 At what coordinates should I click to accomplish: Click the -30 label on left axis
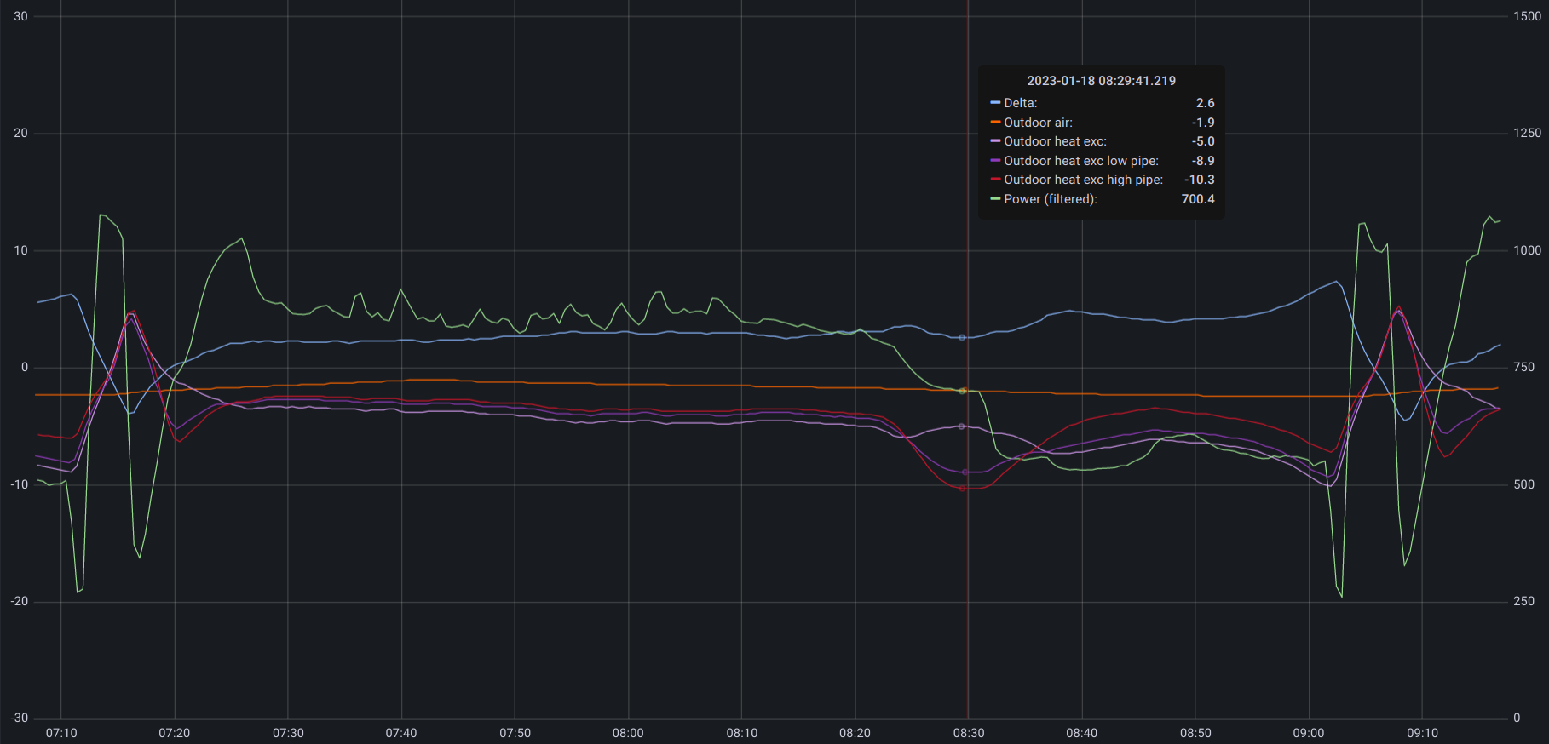tap(19, 718)
